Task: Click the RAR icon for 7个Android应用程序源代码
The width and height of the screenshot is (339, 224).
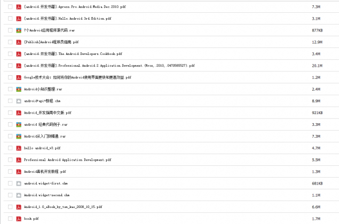Action: coord(19,30)
